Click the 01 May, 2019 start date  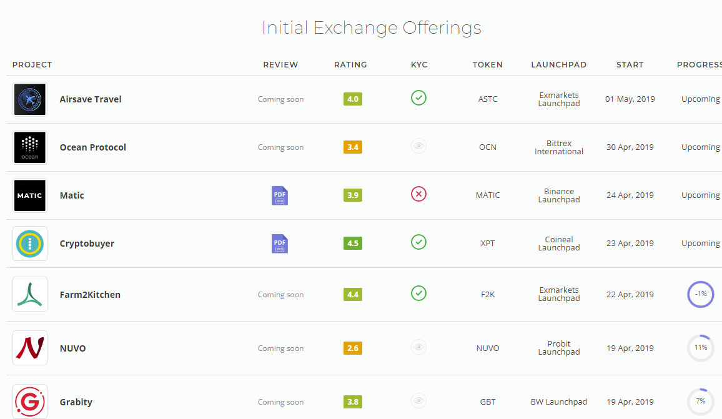point(630,99)
